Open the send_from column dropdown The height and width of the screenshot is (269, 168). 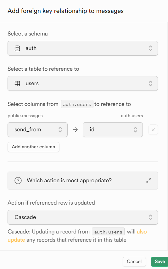click(x=37, y=129)
